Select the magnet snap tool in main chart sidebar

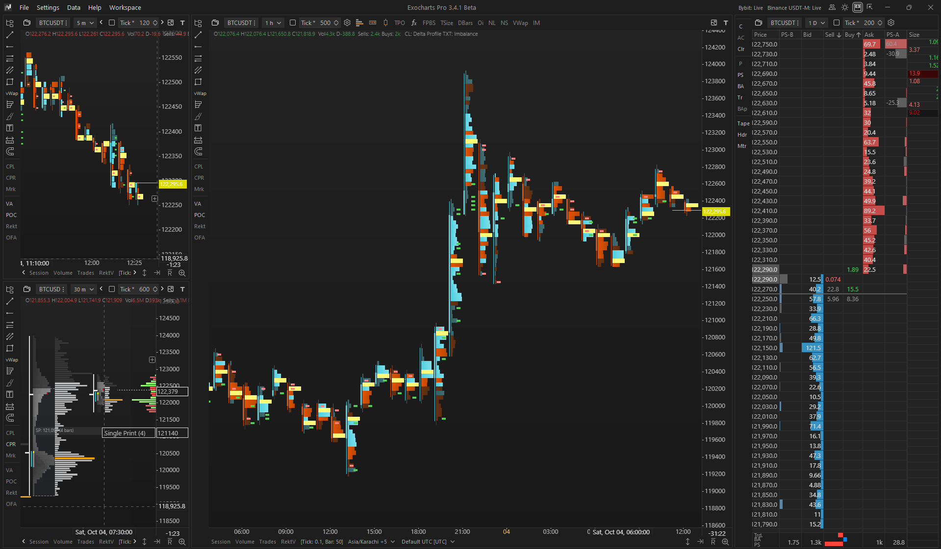click(x=198, y=151)
